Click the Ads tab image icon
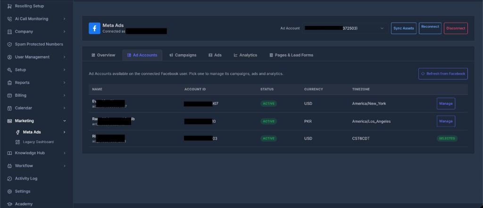This screenshot has height=208, width=483. click(x=210, y=55)
